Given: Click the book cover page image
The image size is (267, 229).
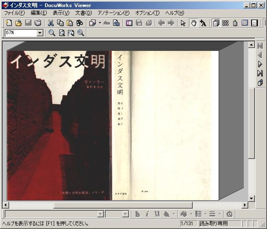Looking at the screenshot, I should pyautogui.click(x=113, y=126).
